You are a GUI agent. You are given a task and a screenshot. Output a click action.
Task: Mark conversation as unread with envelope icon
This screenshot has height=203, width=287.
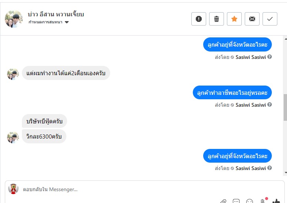click(x=252, y=19)
